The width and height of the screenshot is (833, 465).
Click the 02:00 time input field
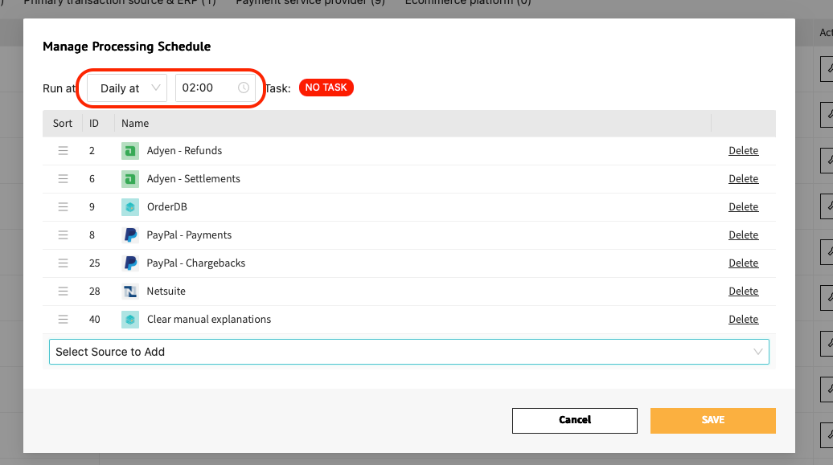215,88
